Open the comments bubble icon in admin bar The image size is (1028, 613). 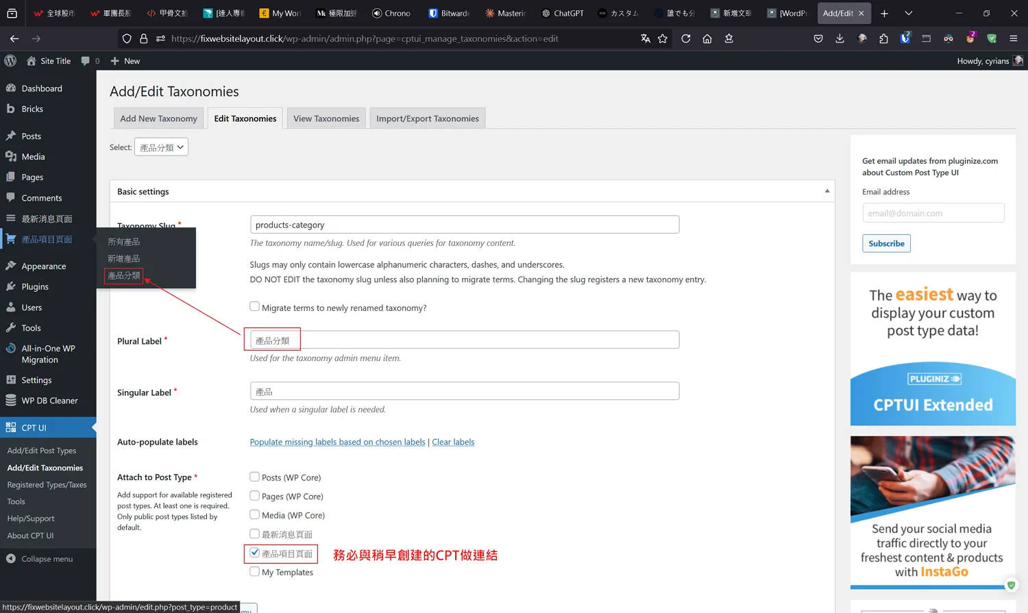pos(86,61)
